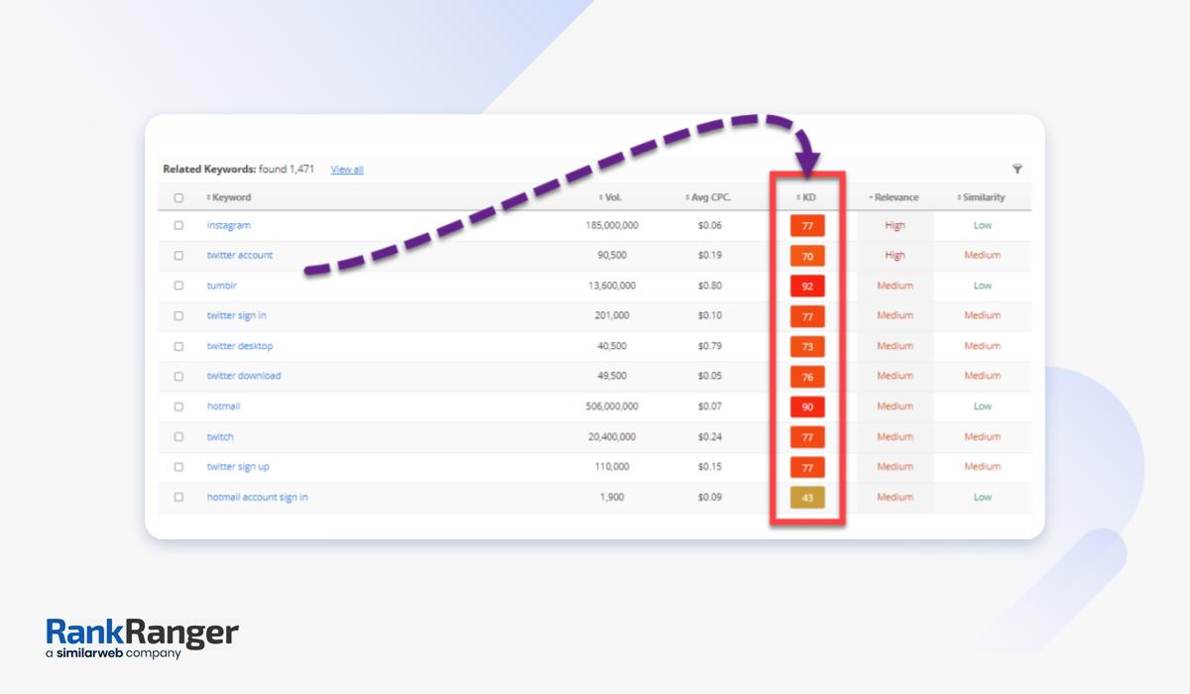Screen dimensions: 1190x694
Task: Sort table by Relevance column header
Action: click(x=893, y=197)
